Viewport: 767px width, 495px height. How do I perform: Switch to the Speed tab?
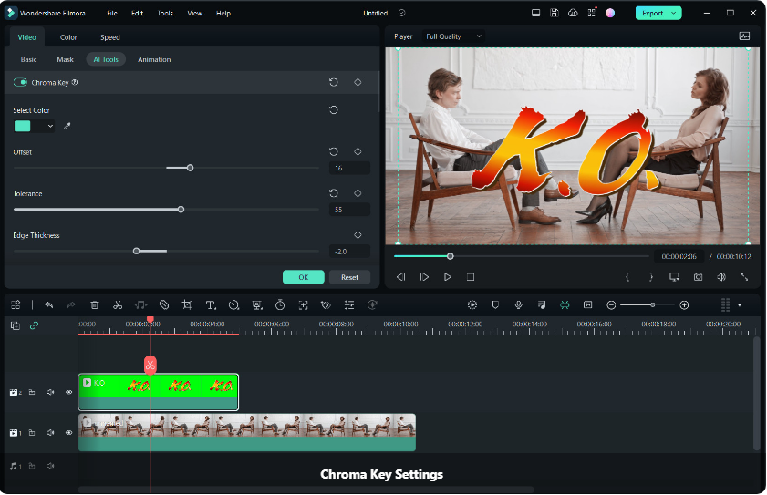coord(110,37)
